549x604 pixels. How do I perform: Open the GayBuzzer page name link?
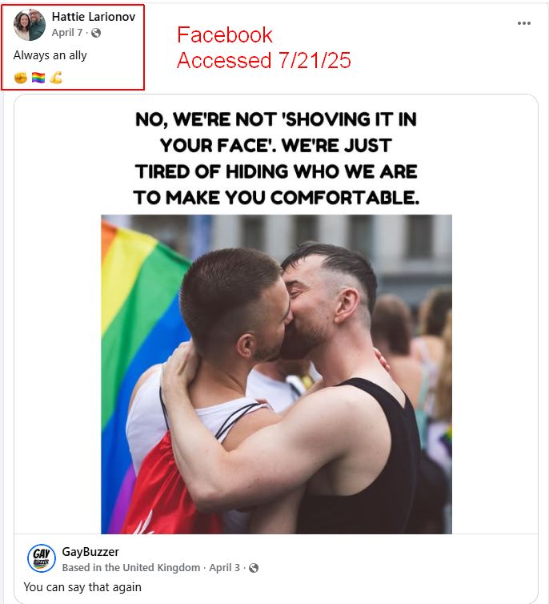(90, 552)
